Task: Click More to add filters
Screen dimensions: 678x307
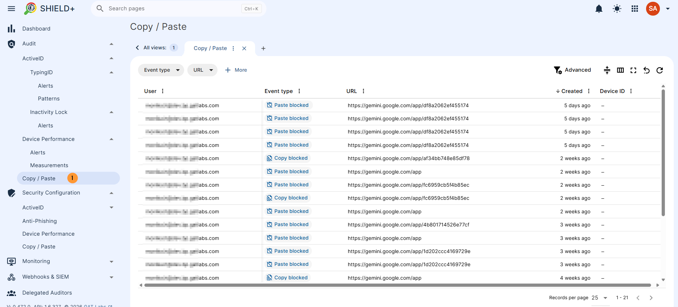Action: click(x=236, y=70)
